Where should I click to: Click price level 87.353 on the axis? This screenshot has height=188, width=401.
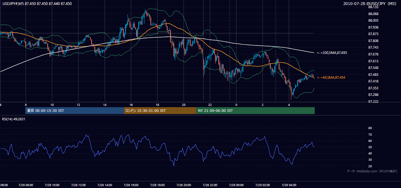(x=373, y=88)
